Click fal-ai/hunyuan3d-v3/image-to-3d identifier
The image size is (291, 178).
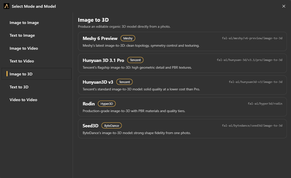coord(256,82)
